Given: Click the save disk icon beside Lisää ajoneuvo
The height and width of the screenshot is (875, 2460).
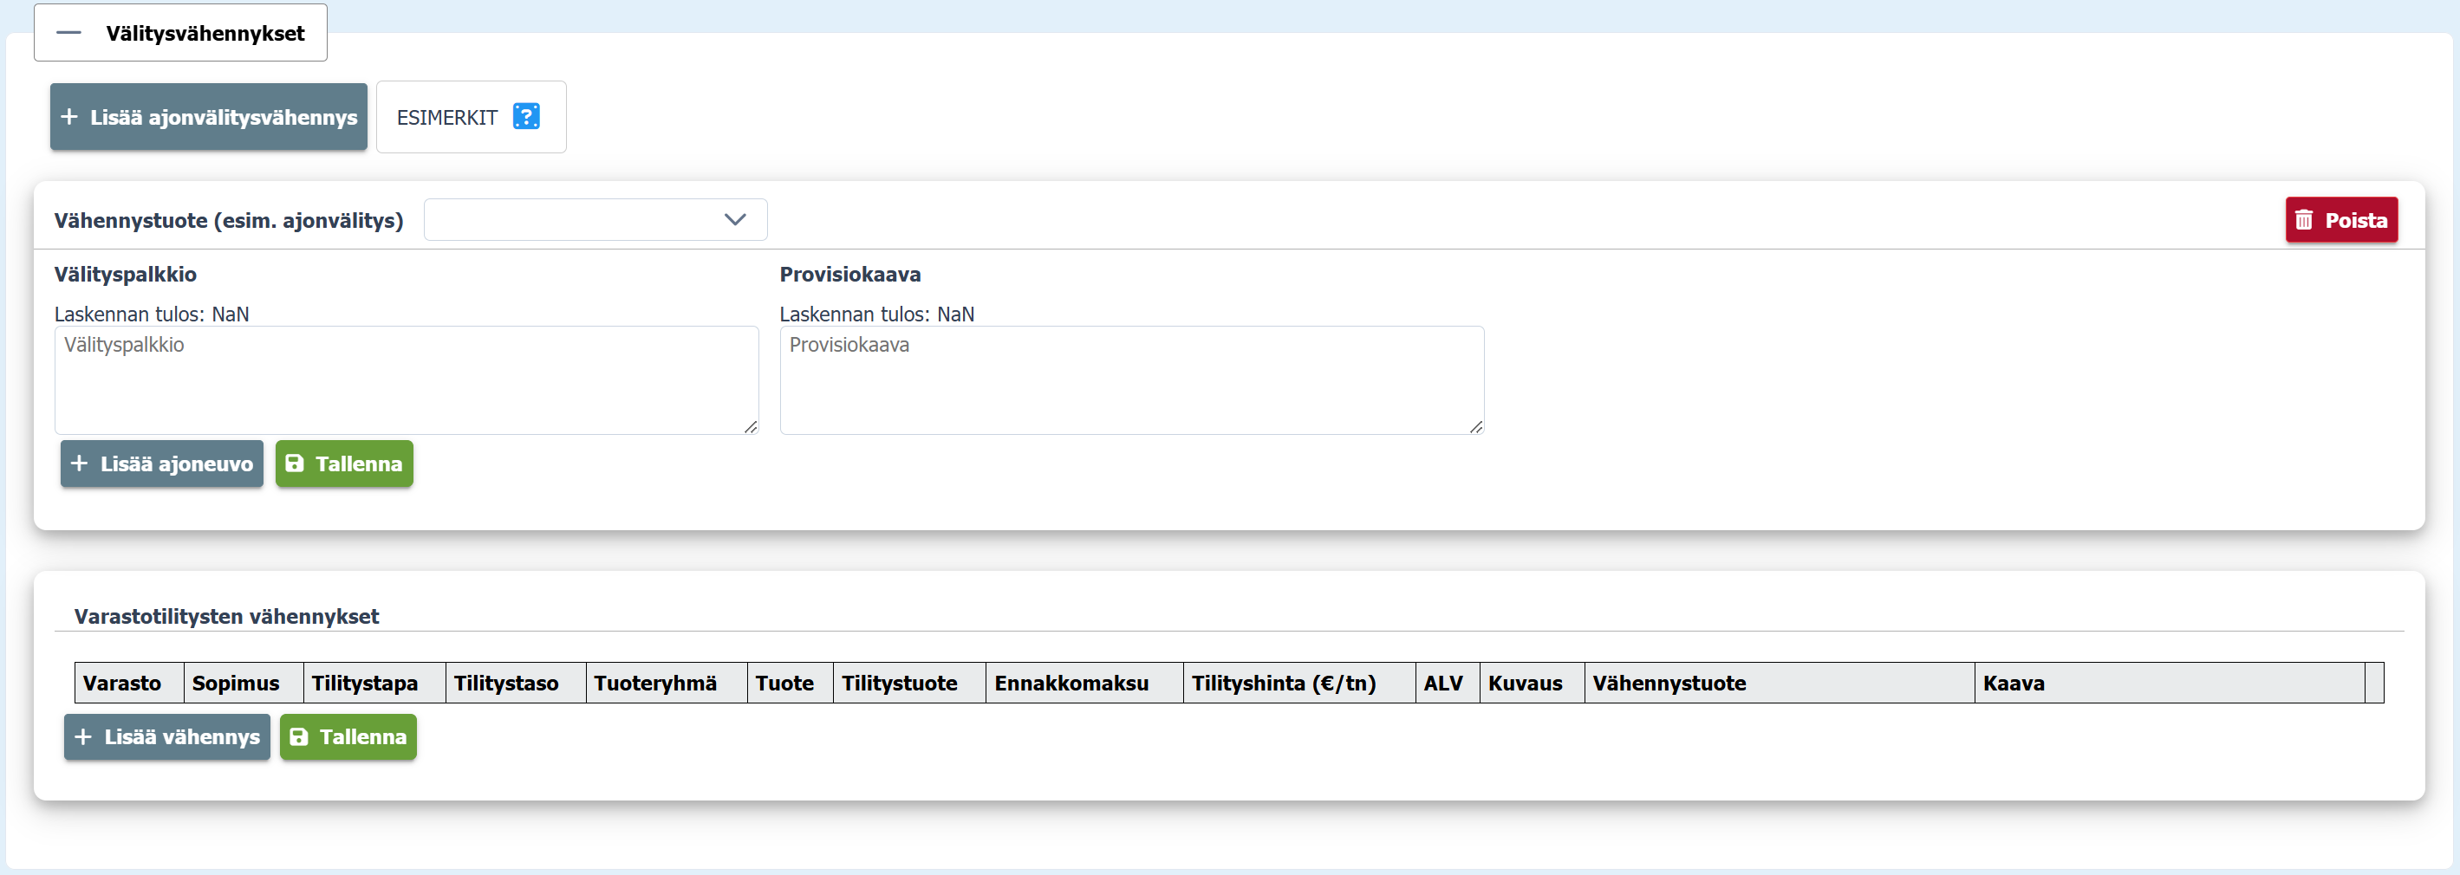Looking at the screenshot, I should tap(295, 463).
